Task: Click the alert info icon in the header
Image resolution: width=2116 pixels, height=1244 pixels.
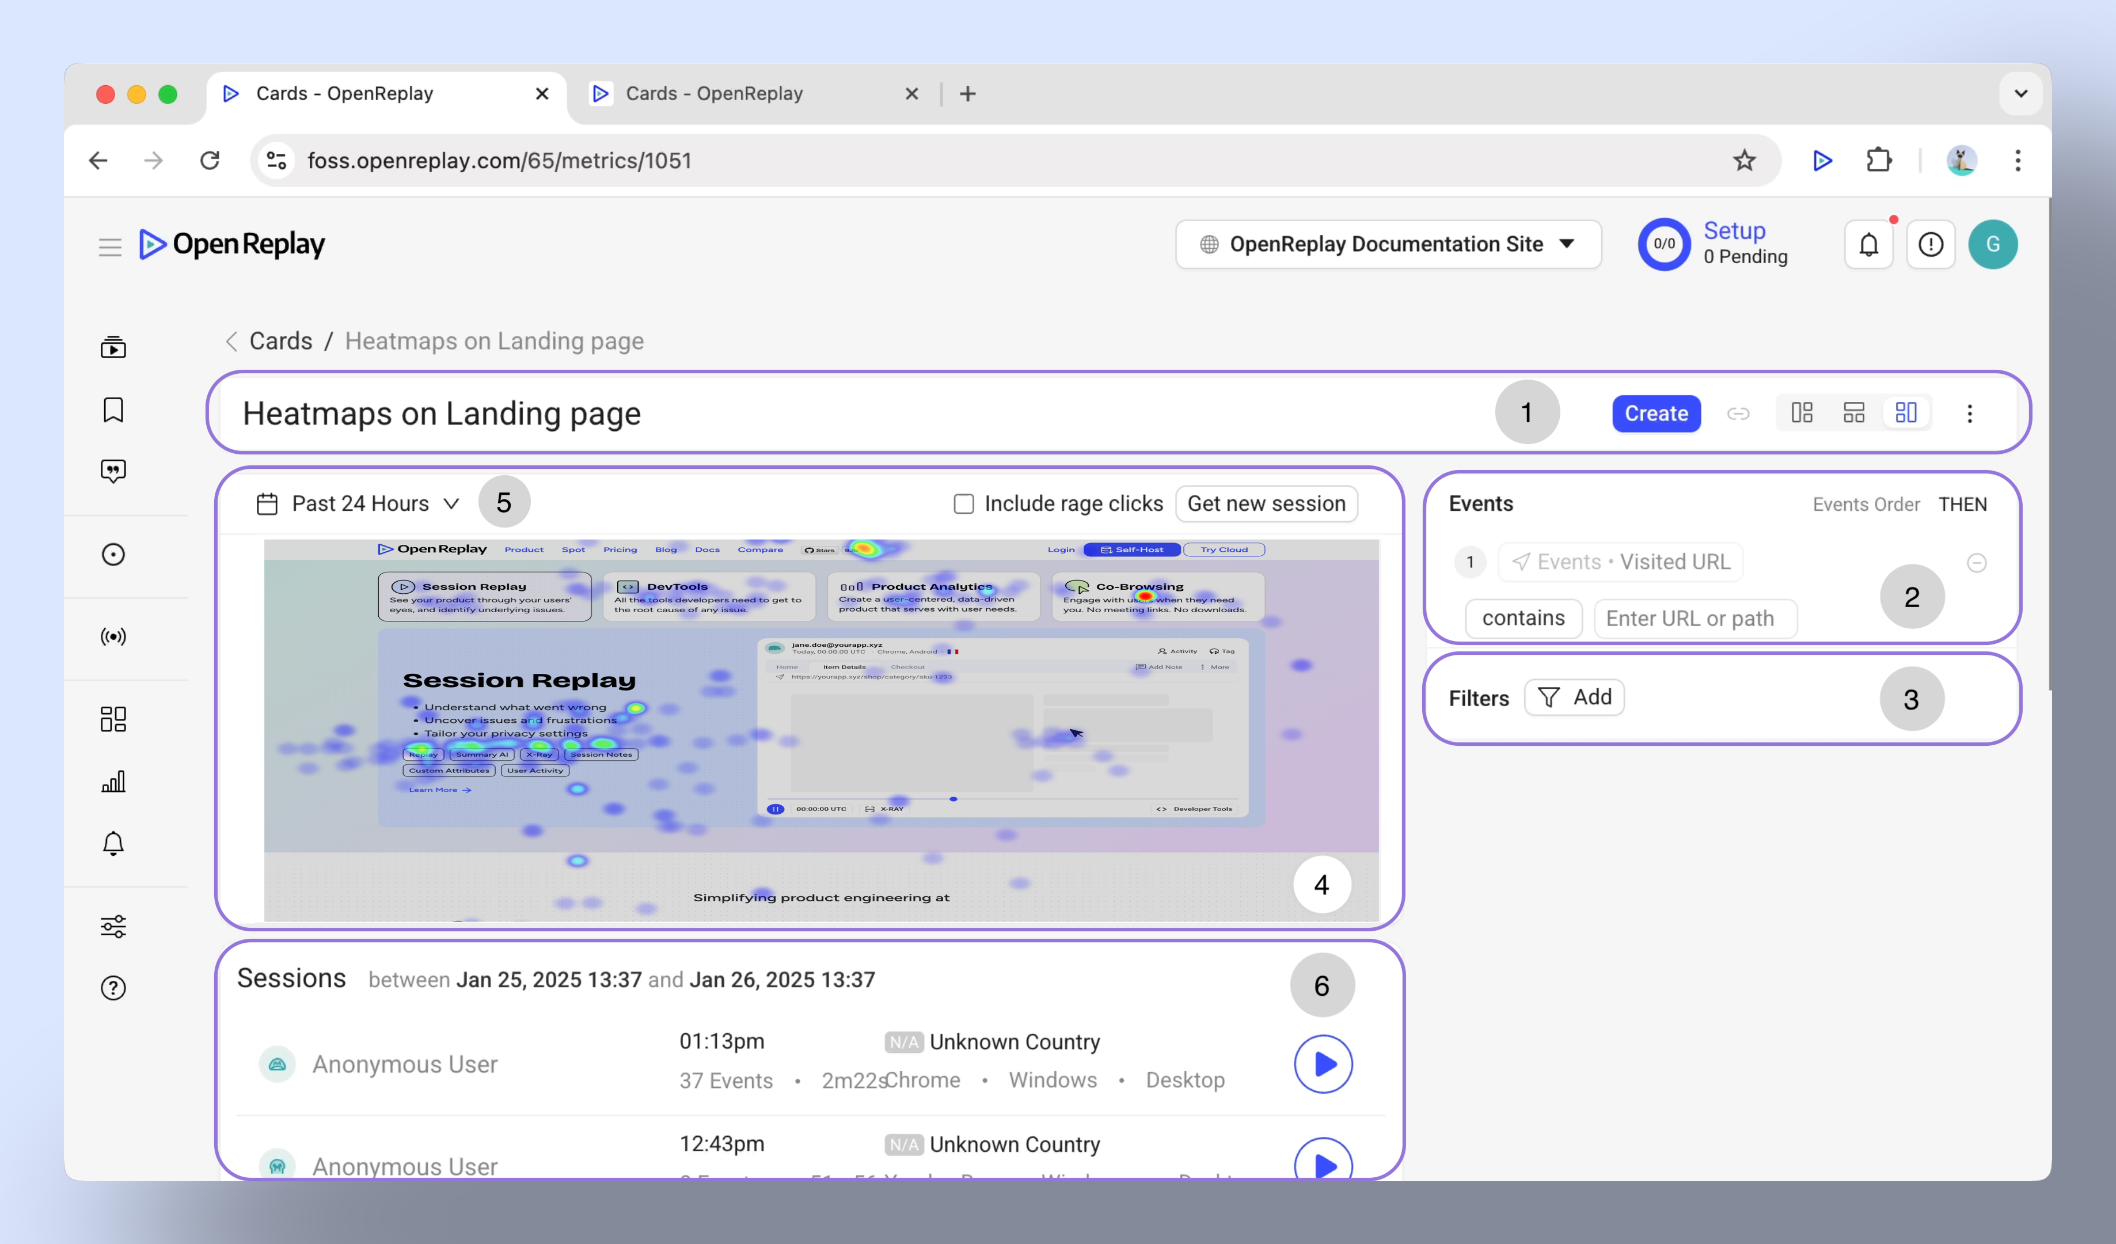Action: 1931,244
